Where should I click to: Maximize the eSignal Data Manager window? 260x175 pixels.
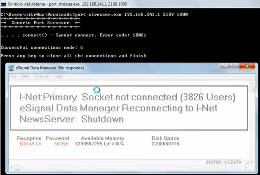tap(234, 66)
